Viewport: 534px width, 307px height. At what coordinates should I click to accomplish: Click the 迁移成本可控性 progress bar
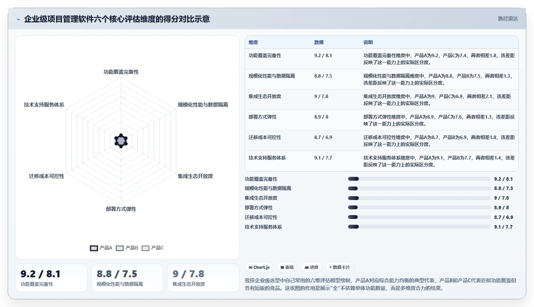[420, 217]
